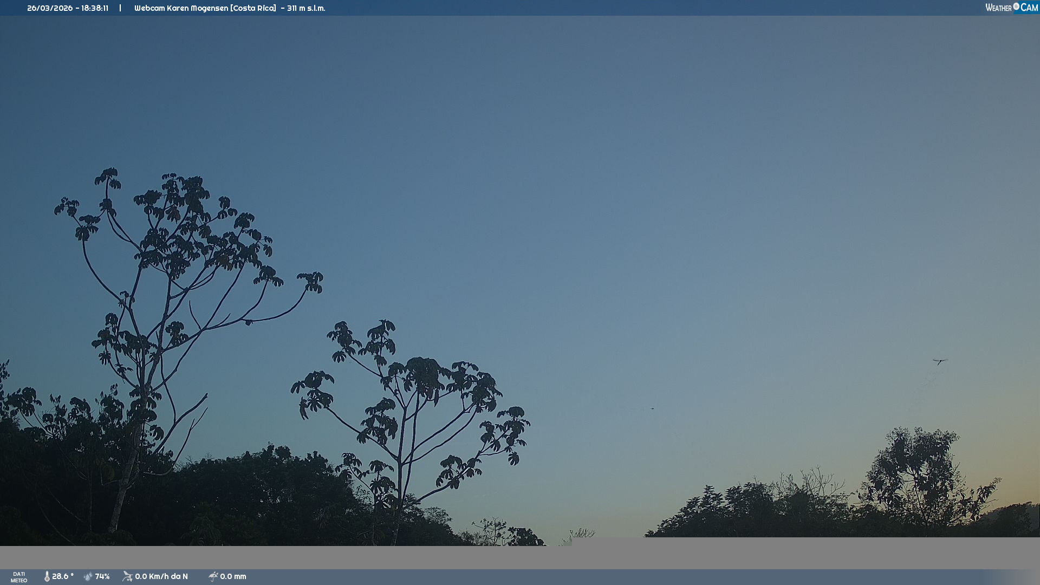Click the humidity water drops icon
Viewport: 1040px width, 585px height.
88,576
